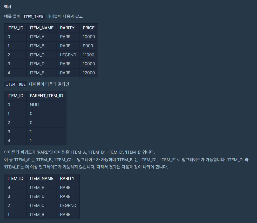This screenshot has height=223, width=257.
Task: Click the '예시' heading
Action: 8,6
